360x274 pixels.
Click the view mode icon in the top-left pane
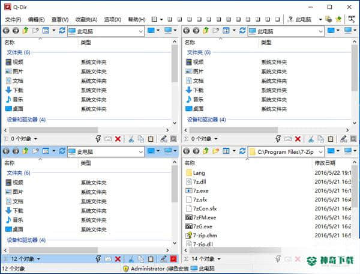click(46, 31)
